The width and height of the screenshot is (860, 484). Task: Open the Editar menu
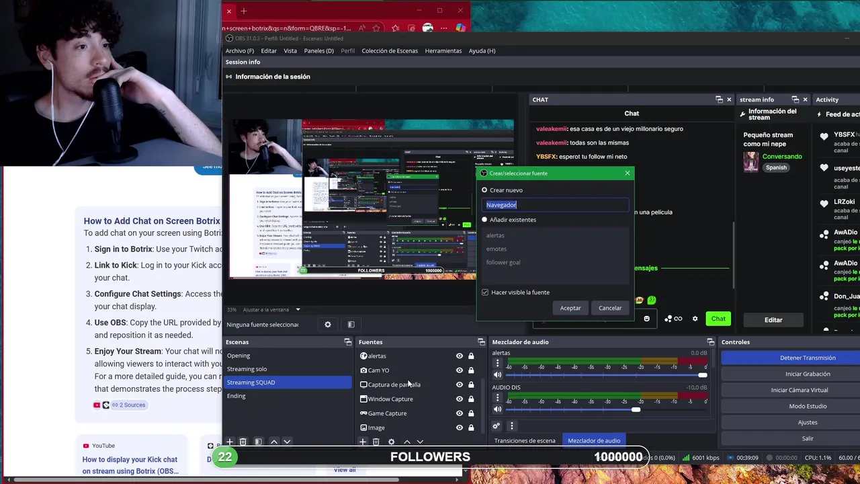[x=269, y=51]
